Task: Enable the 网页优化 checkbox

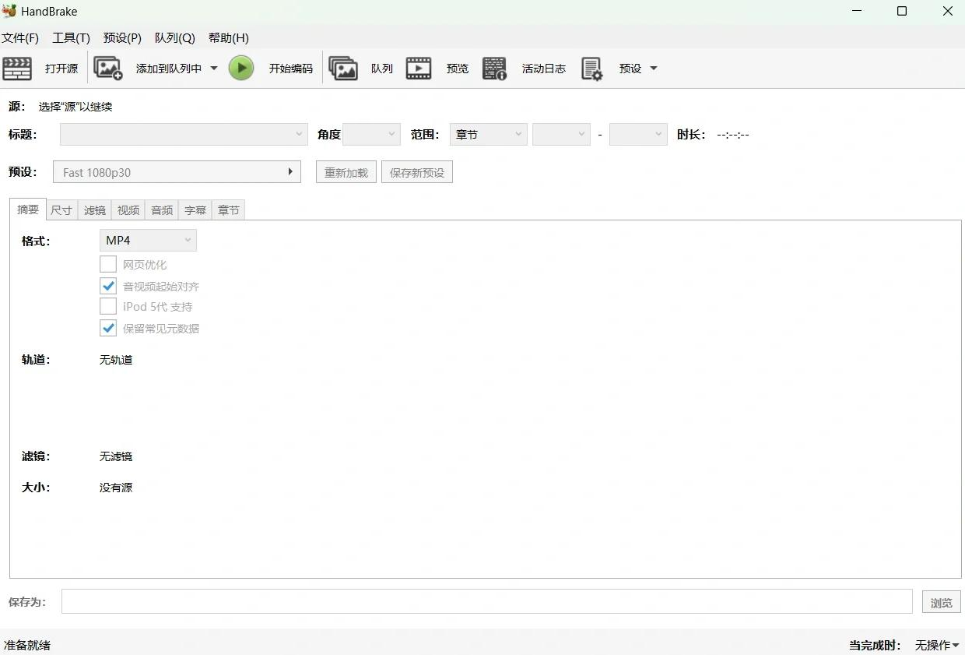Action: click(x=108, y=265)
